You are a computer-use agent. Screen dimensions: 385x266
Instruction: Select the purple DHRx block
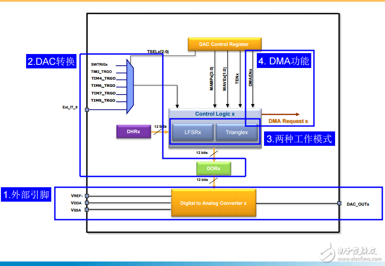tap(134, 132)
